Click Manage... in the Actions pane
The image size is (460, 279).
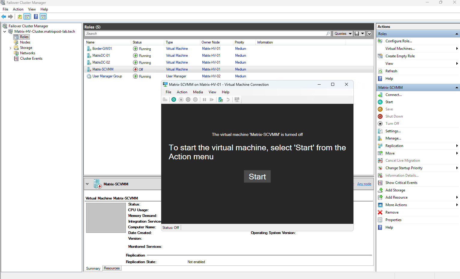coord(393,138)
